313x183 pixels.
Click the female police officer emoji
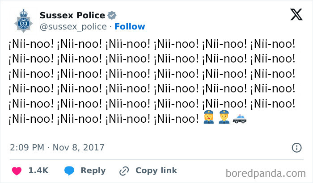click(x=208, y=119)
